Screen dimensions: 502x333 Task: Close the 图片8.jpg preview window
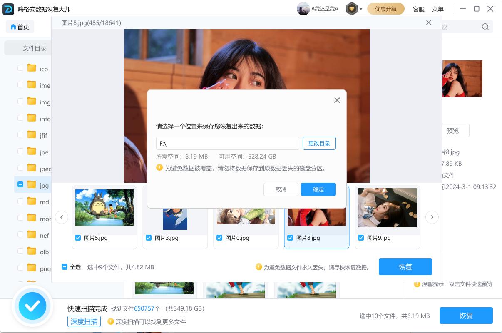(429, 23)
